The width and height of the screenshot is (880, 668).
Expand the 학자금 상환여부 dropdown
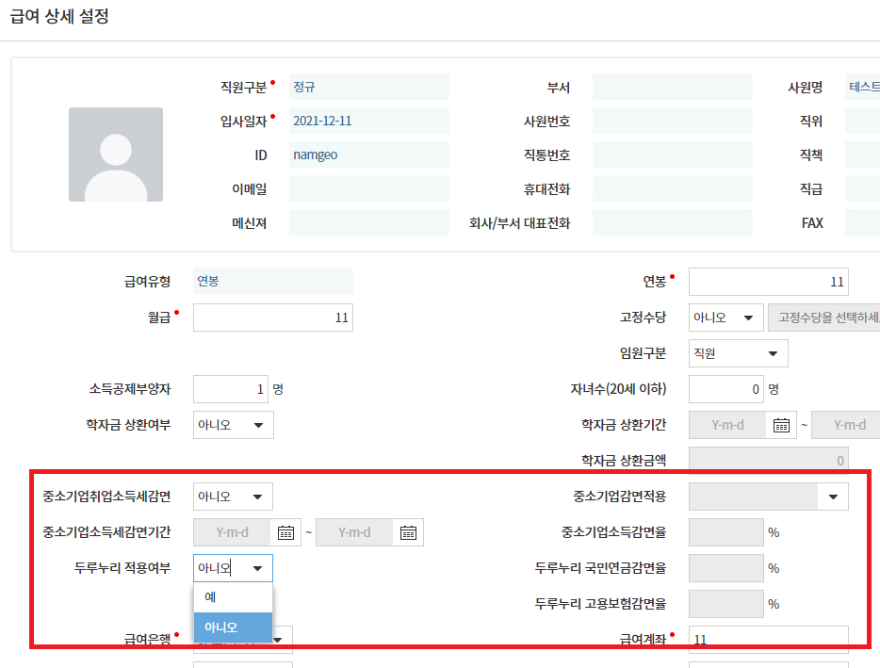[233, 425]
